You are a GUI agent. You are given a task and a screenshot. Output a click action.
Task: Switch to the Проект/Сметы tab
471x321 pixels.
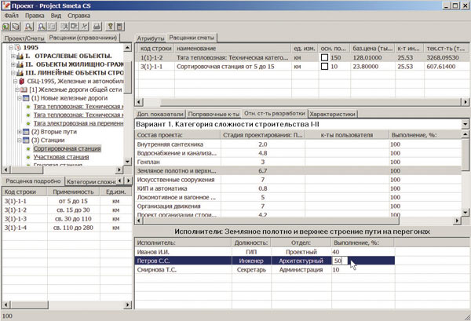pos(24,38)
